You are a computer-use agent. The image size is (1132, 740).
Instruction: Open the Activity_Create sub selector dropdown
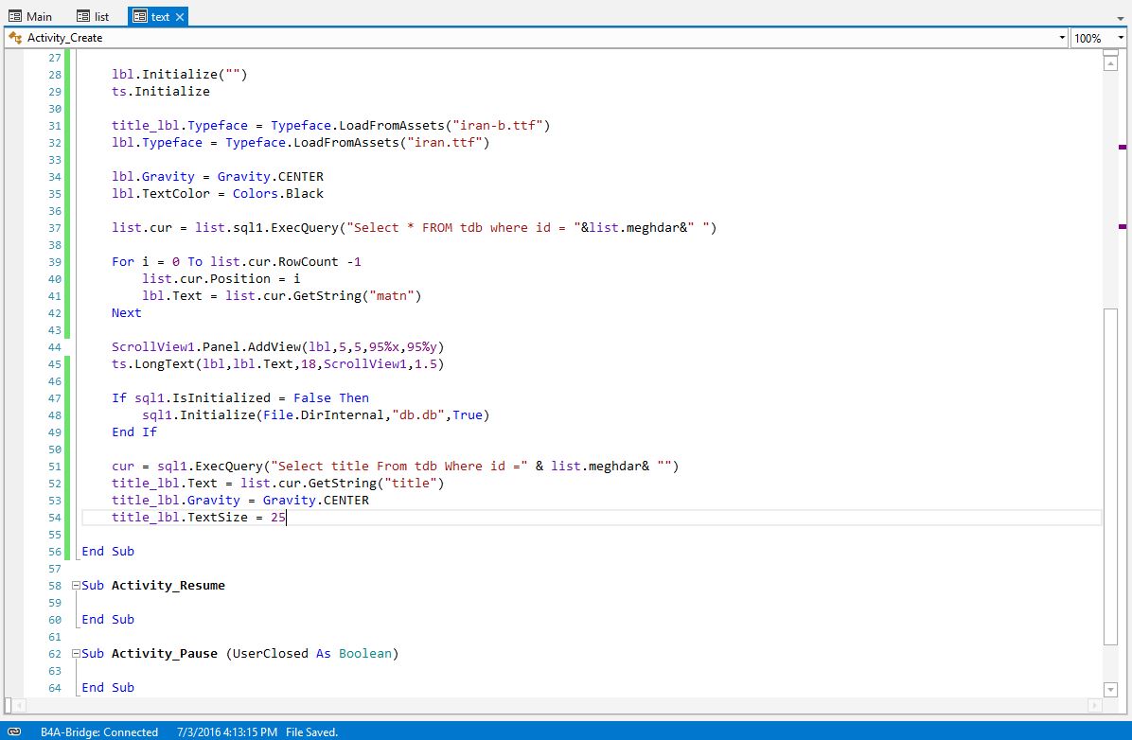pyautogui.click(x=1062, y=38)
